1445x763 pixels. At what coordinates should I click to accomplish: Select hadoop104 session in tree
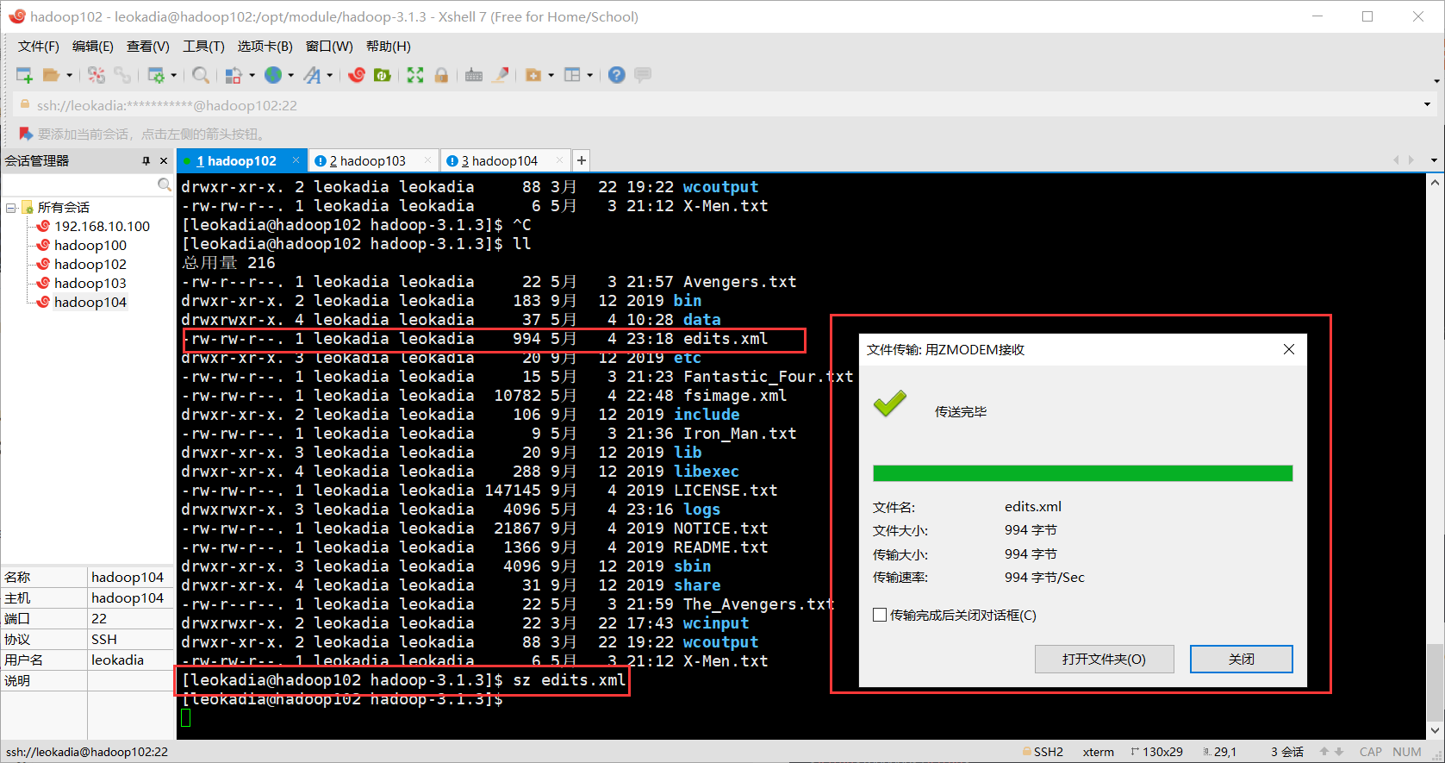(90, 302)
